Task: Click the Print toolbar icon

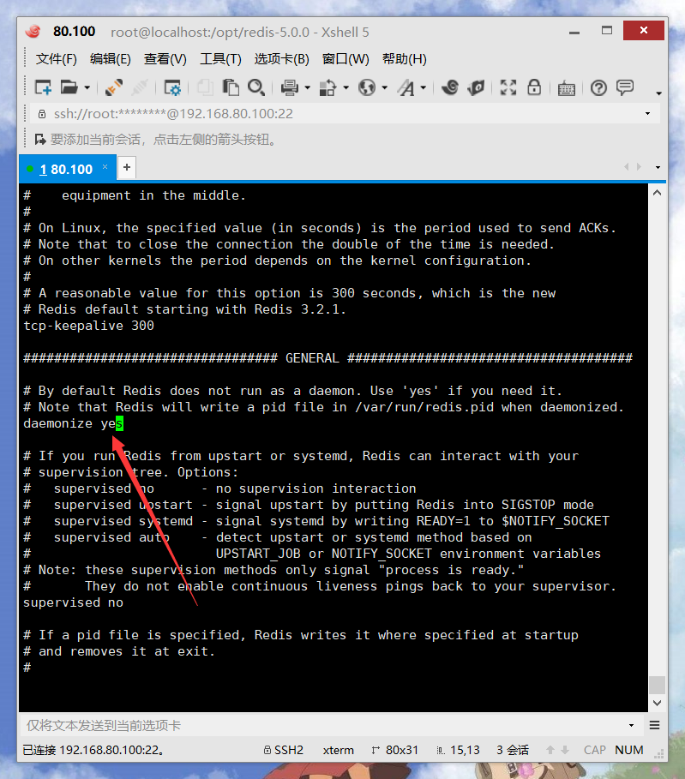Action: [289, 87]
